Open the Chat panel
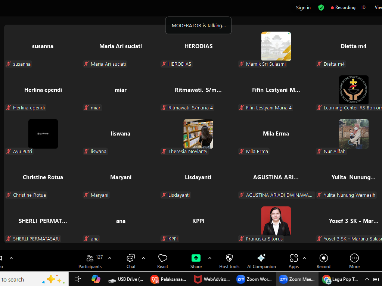The width and height of the screenshot is (382, 286). [x=131, y=261]
